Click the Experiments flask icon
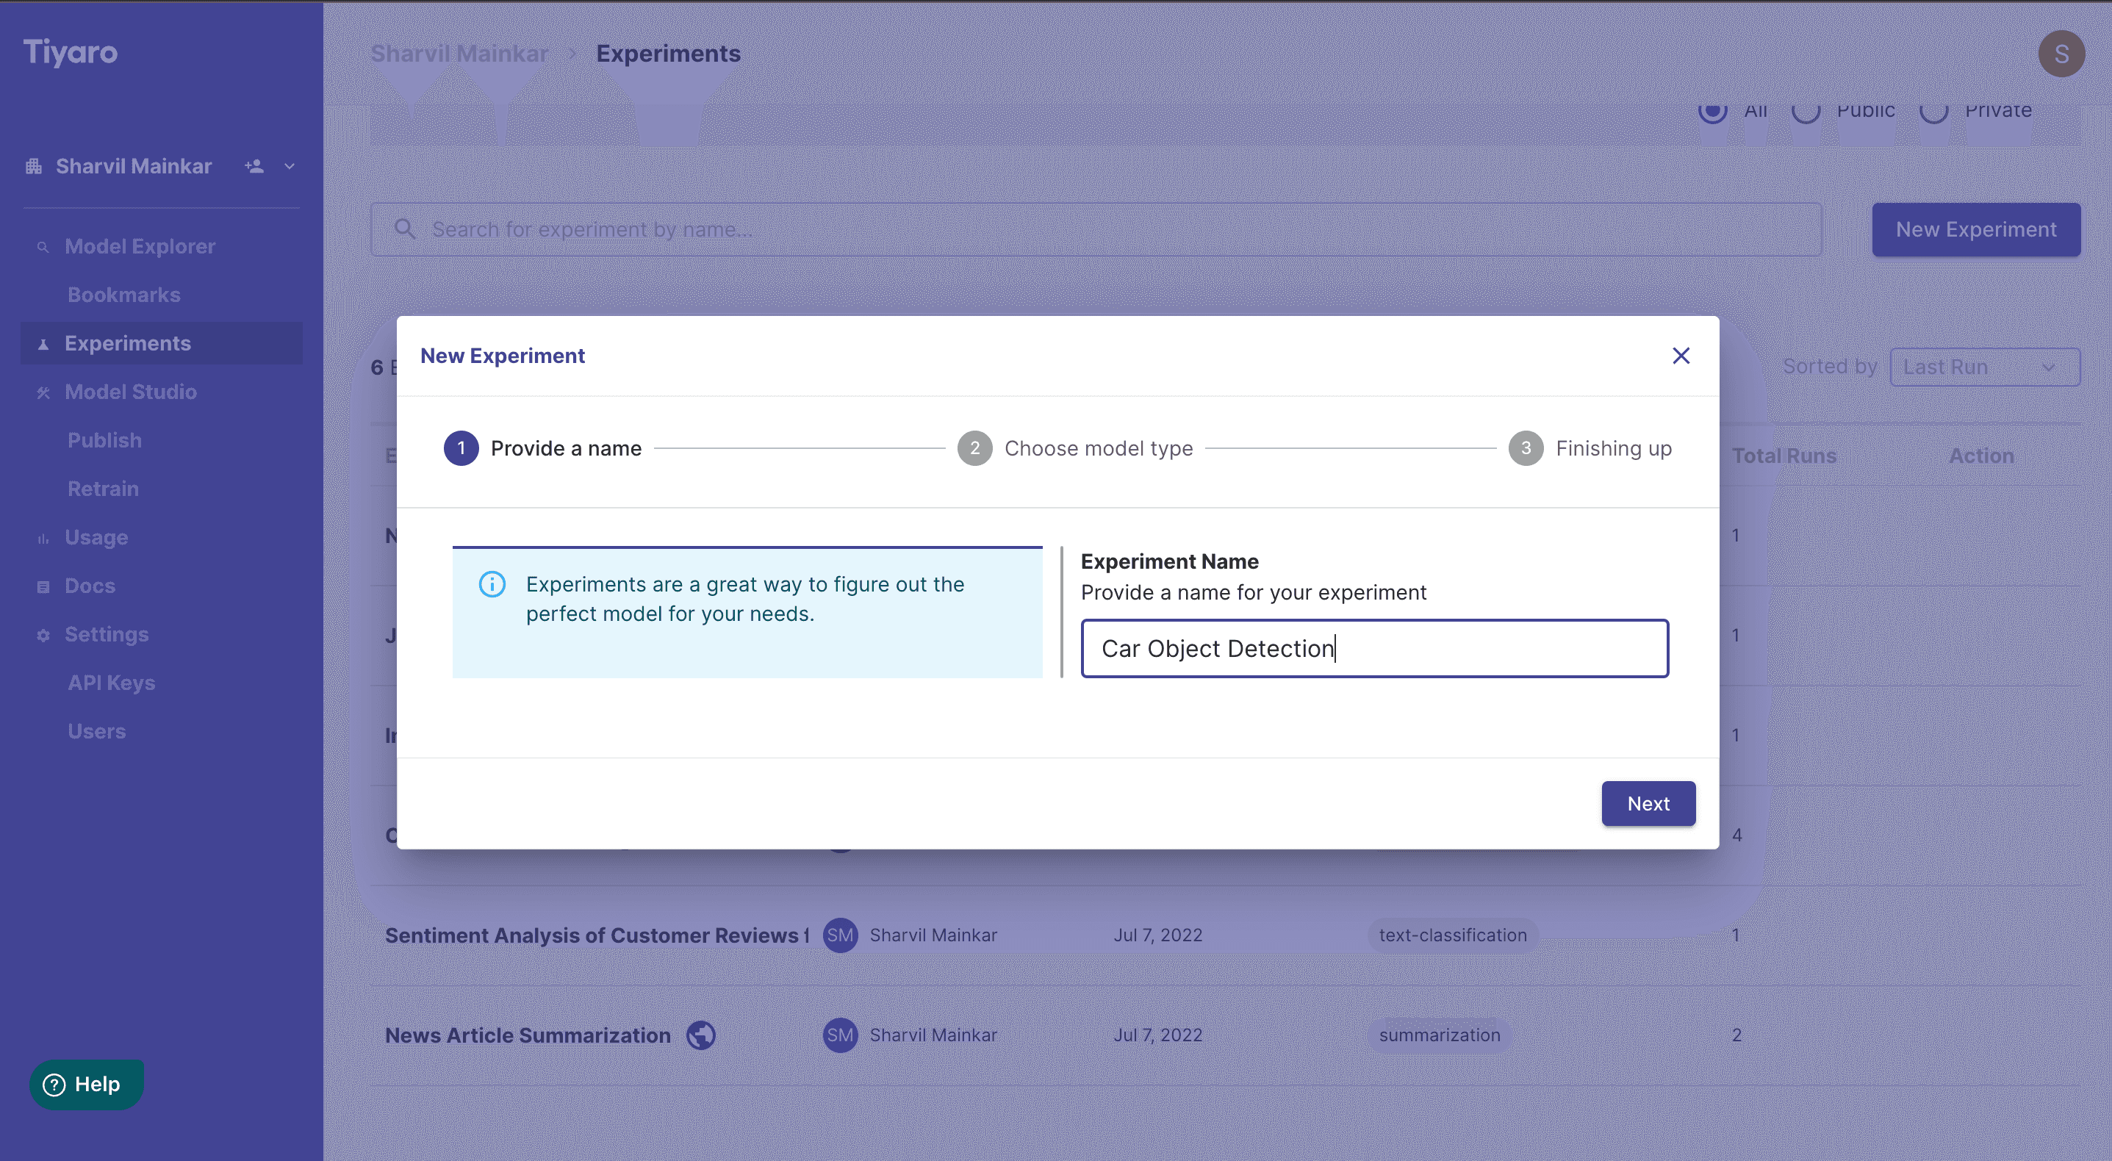This screenshot has height=1161, width=2112. click(43, 345)
